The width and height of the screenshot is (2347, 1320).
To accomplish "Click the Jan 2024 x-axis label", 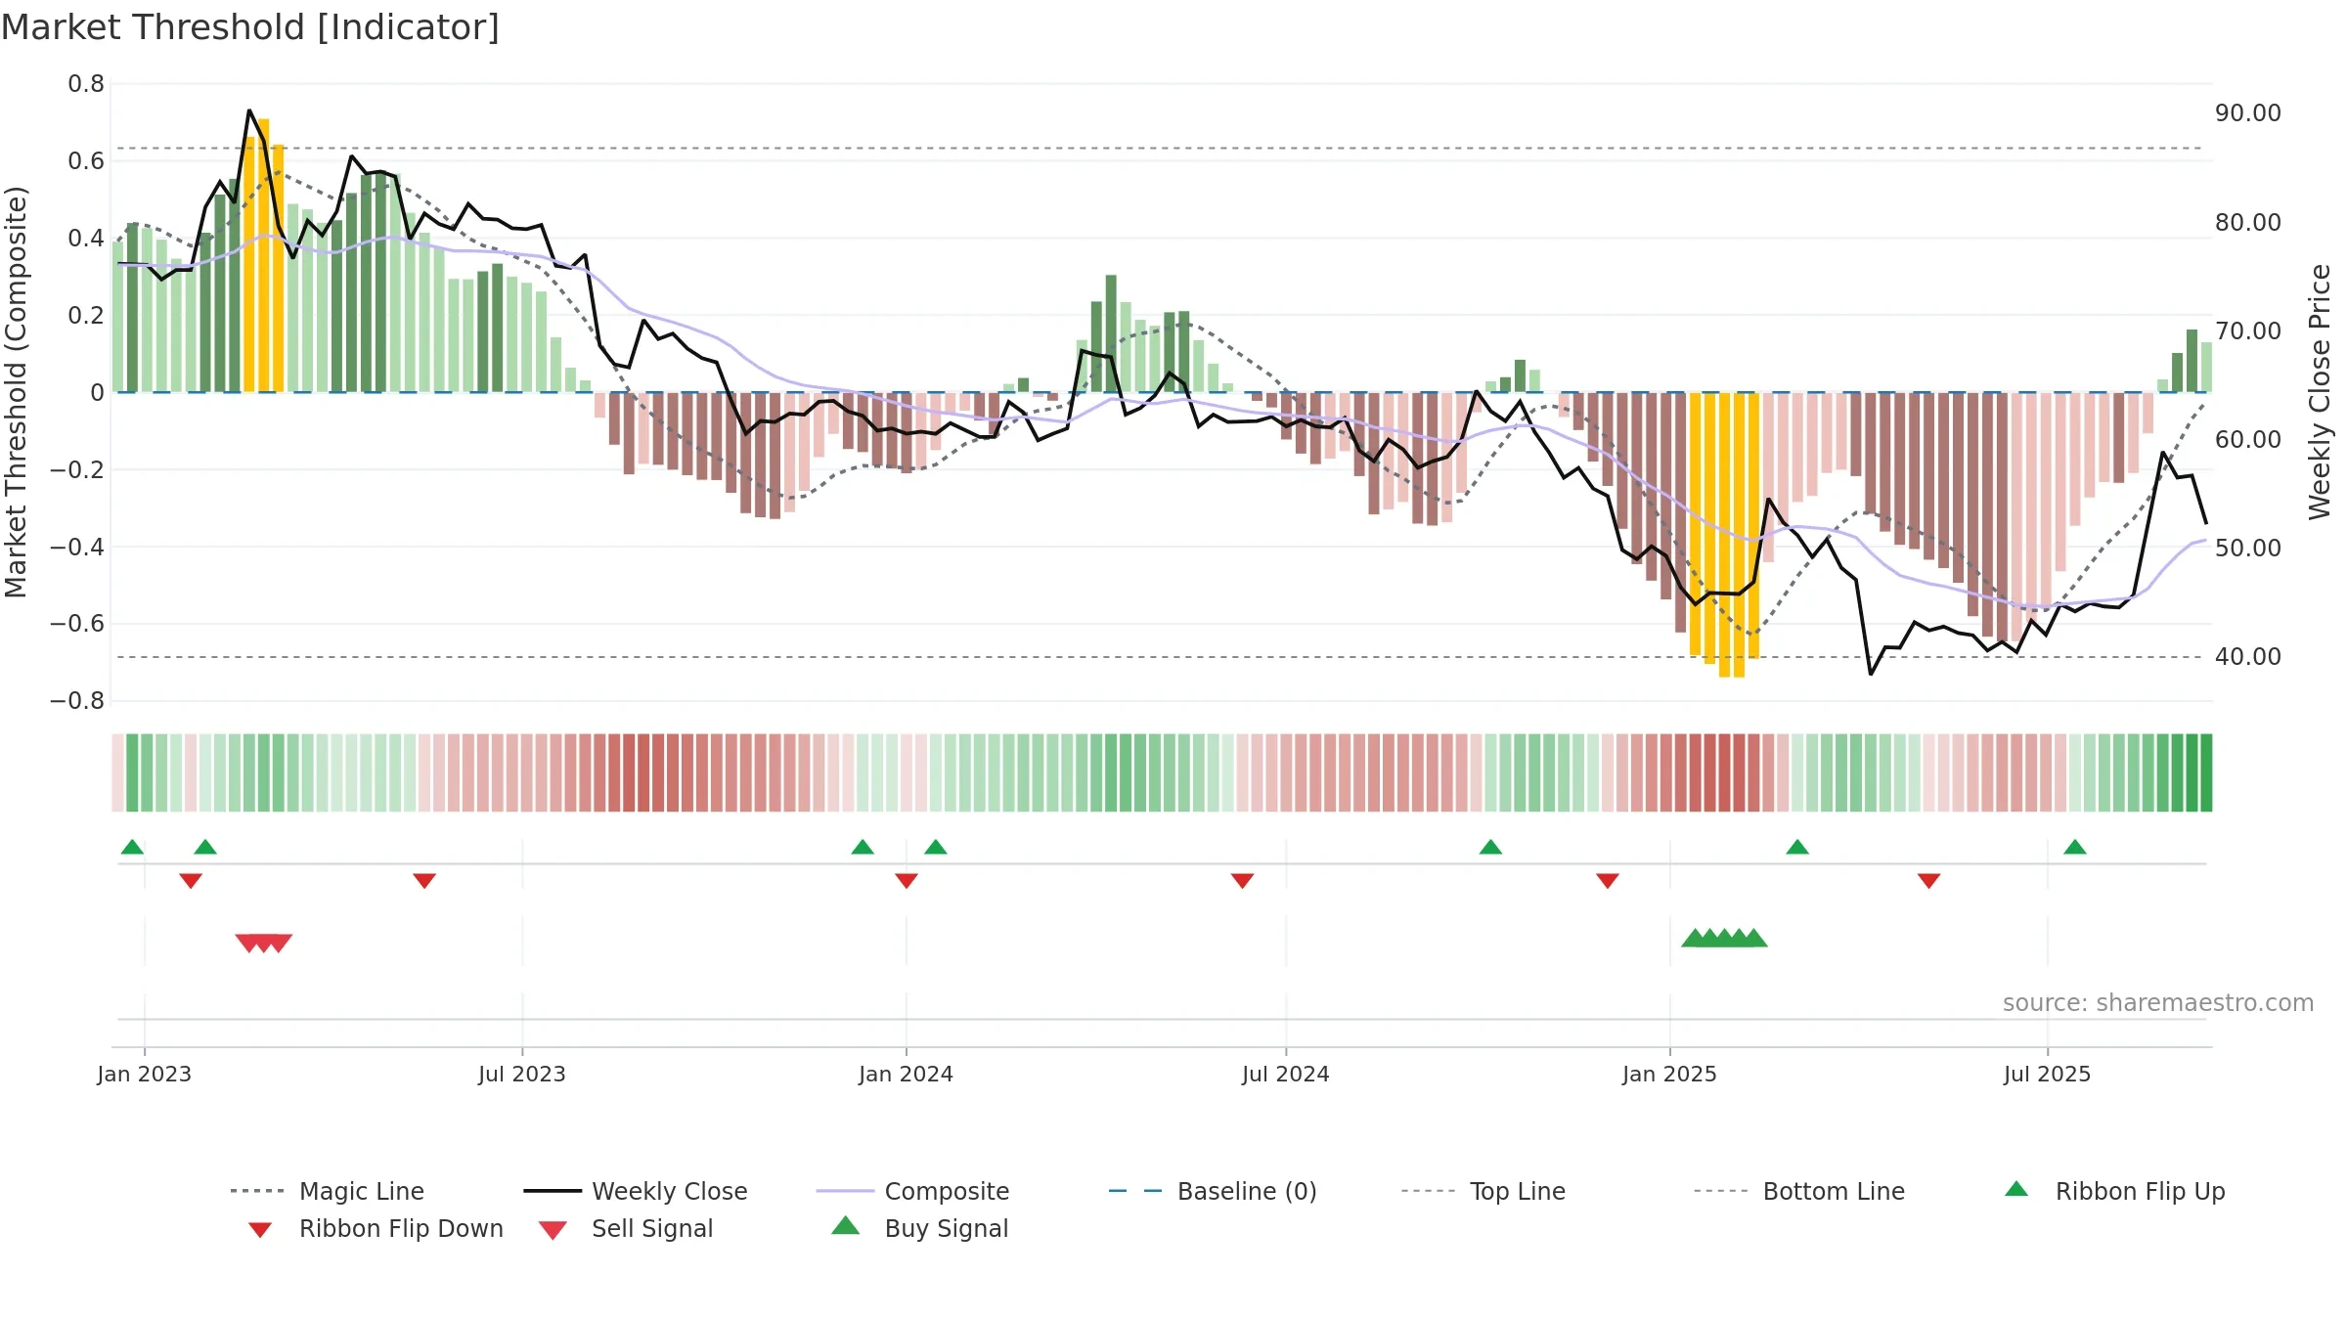I will pyautogui.click(x=907, y=1074).
